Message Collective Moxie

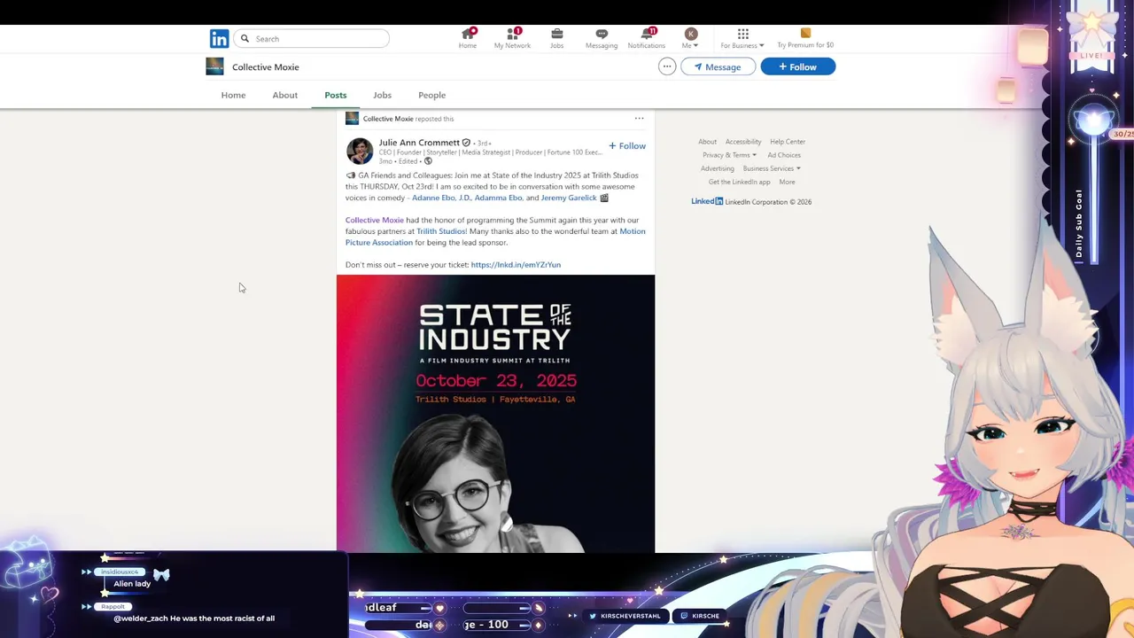coord(718,66)
